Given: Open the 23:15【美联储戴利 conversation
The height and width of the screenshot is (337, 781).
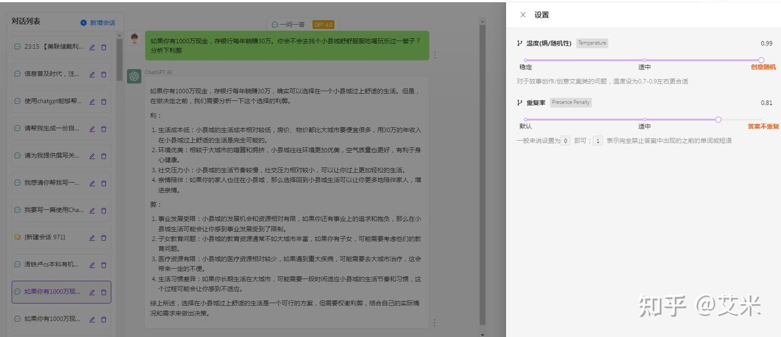Looking at the screenshot, I should 61,47.
